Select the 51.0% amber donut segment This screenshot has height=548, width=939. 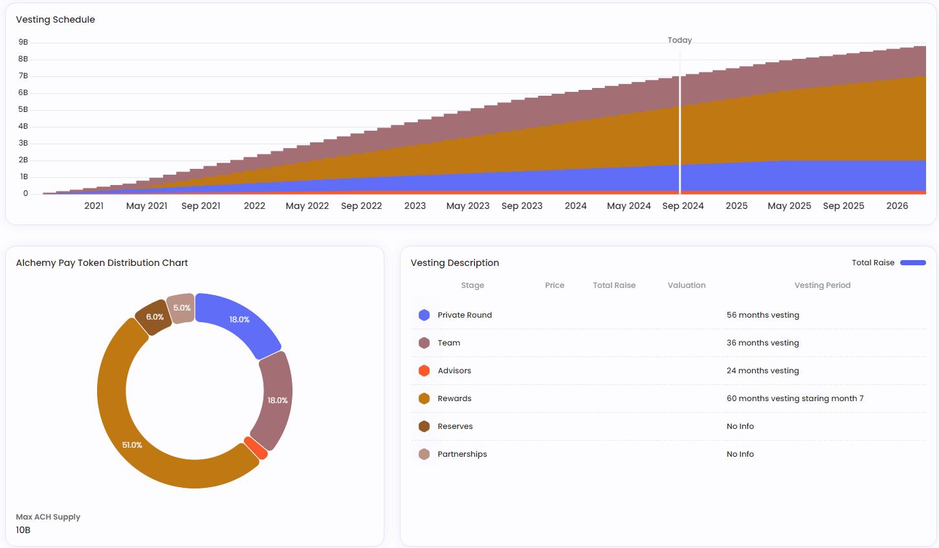[133, 444]
